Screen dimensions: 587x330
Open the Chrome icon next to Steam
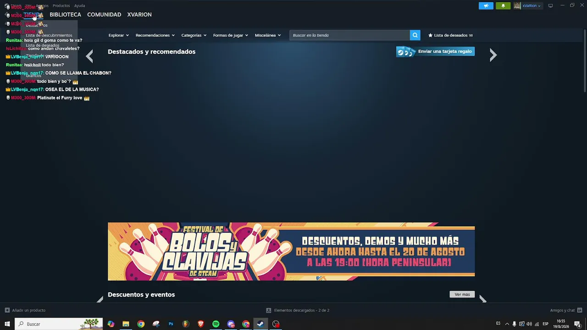246,324
